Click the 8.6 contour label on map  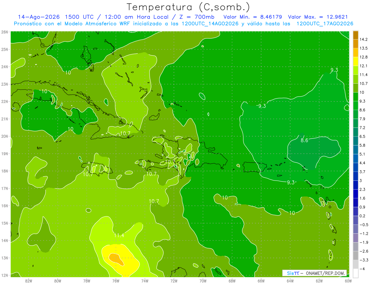304,141
